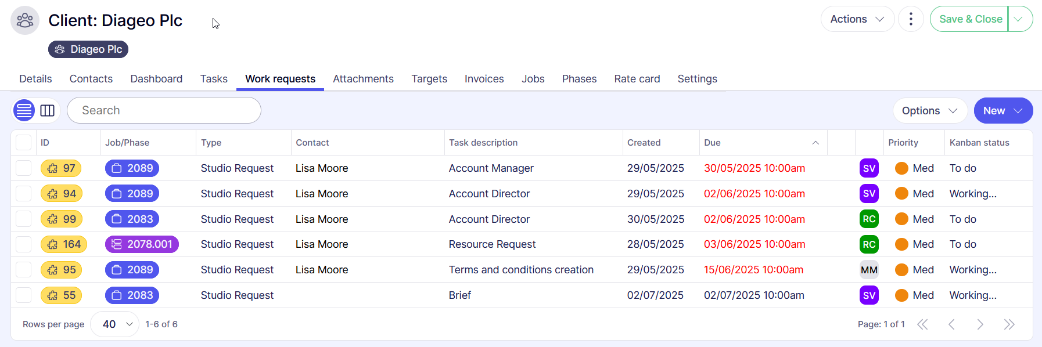Open the Rate card tab
This screenshot has width=1042, height=347.
(637, 79)
